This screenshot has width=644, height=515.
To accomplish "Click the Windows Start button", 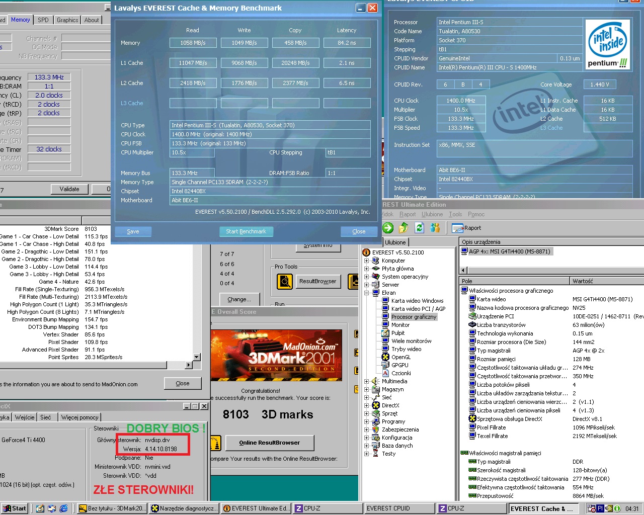I will tap(14, 508).
